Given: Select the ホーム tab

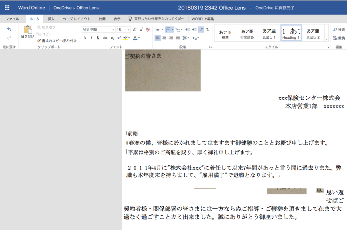Looking at the screenshot, I should [x=34, y=19].
